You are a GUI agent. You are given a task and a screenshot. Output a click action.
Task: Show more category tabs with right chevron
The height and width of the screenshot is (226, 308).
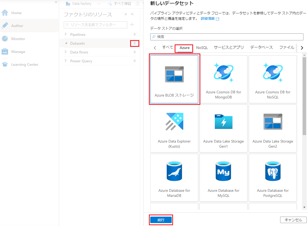point(302,48)
